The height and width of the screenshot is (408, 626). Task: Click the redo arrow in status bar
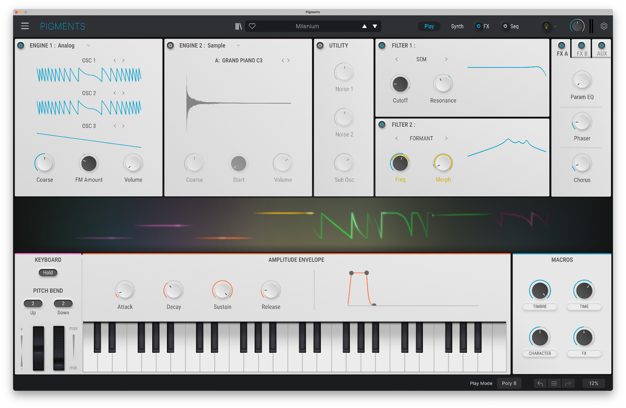point(568,383)
